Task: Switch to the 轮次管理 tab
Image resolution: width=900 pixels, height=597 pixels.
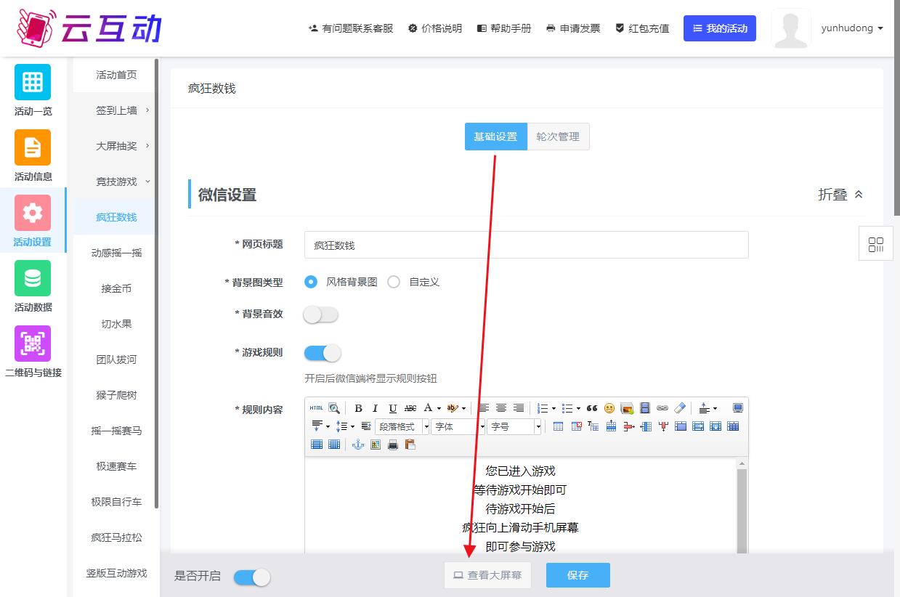Action: click(558, 137)
